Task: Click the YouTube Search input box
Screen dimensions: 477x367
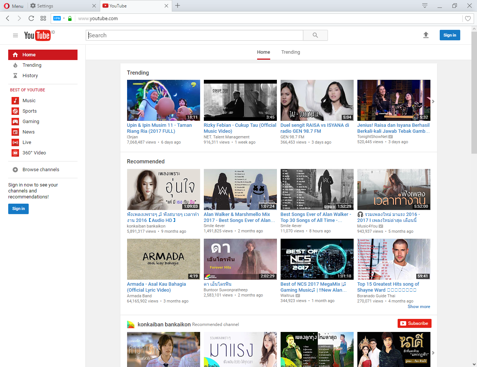Action: point(195,35)
